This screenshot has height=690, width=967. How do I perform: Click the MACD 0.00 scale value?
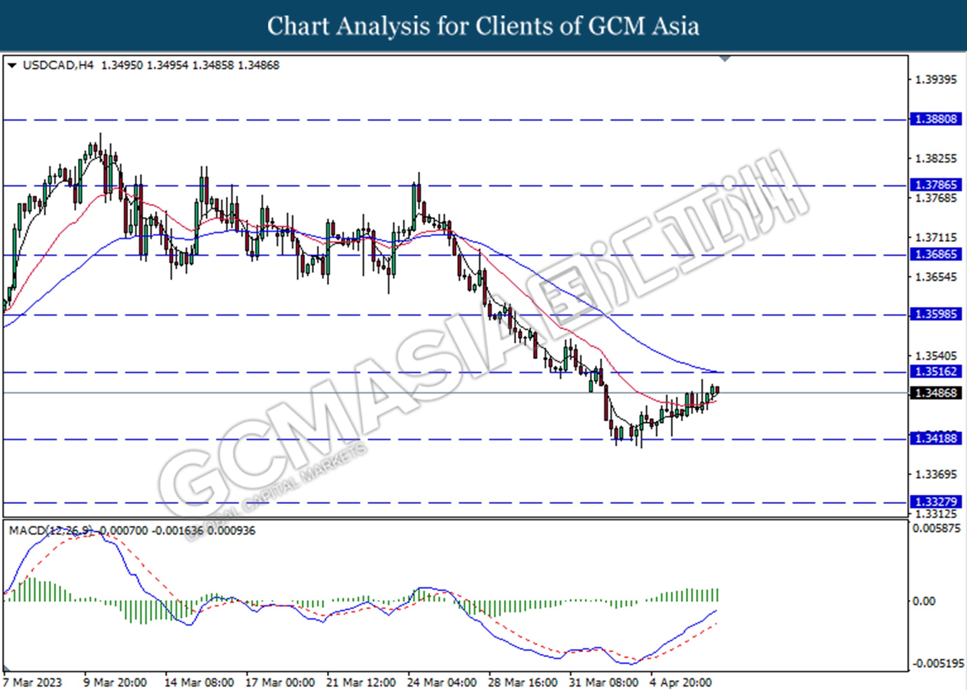click(x=923, y=602)
